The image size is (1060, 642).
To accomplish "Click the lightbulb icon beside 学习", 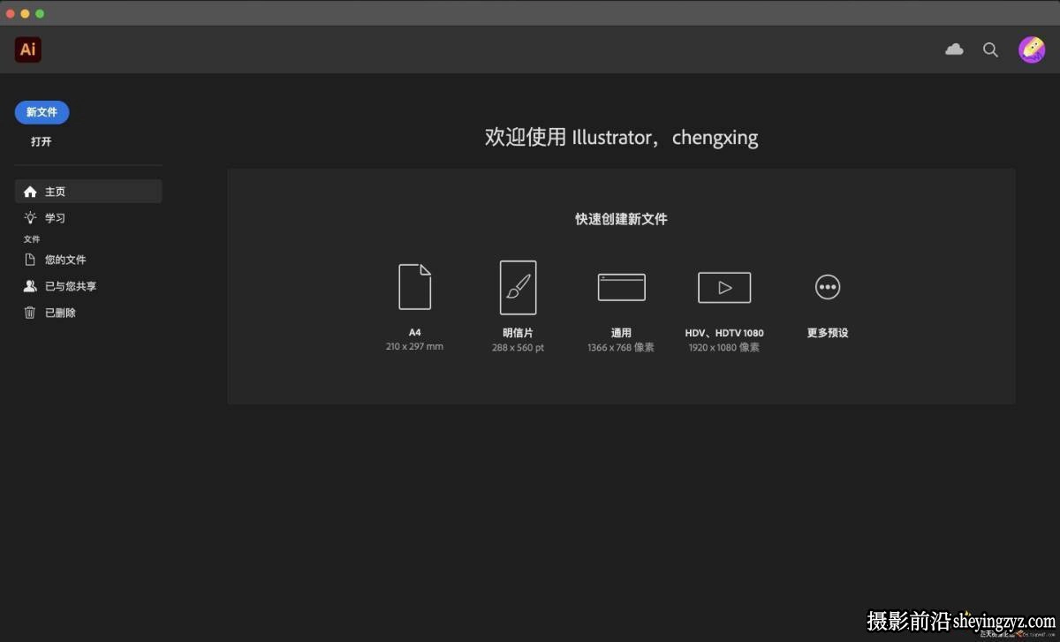I will coord(30,217).
